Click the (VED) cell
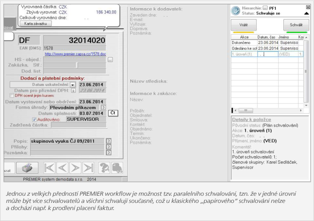Screen dimensions: 314x221 tap(288, 54)
